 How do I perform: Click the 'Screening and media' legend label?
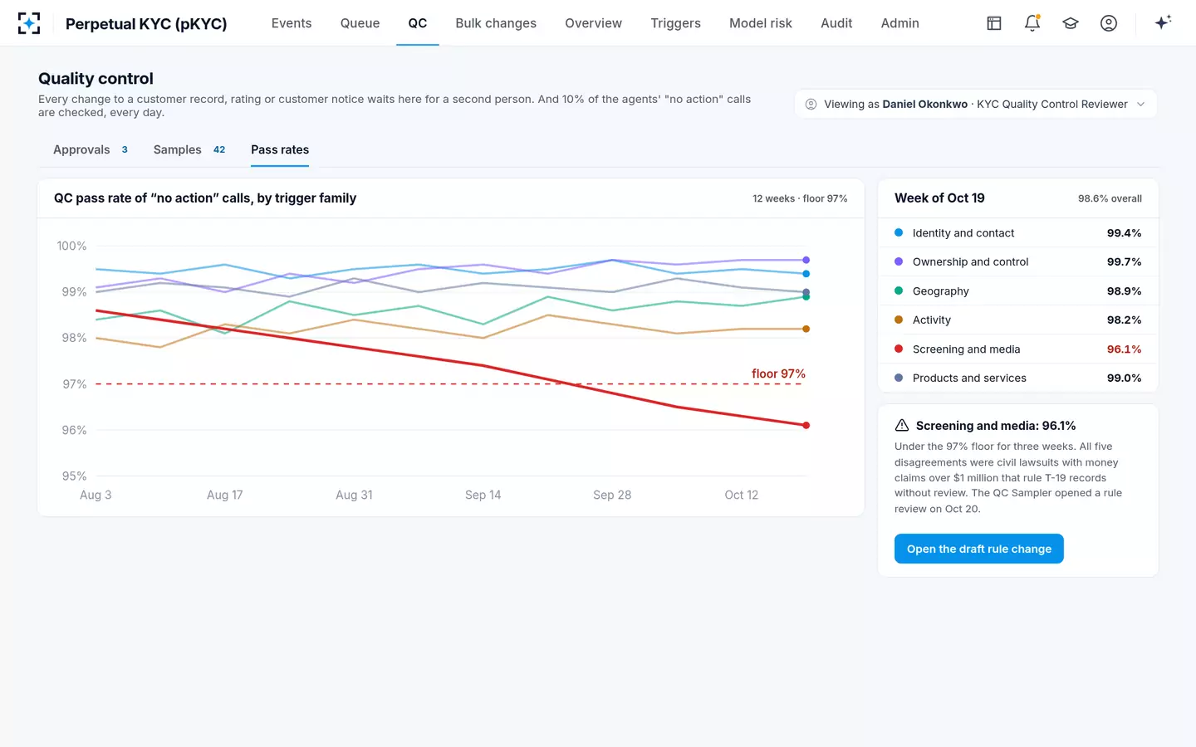[x=966, y=349]
